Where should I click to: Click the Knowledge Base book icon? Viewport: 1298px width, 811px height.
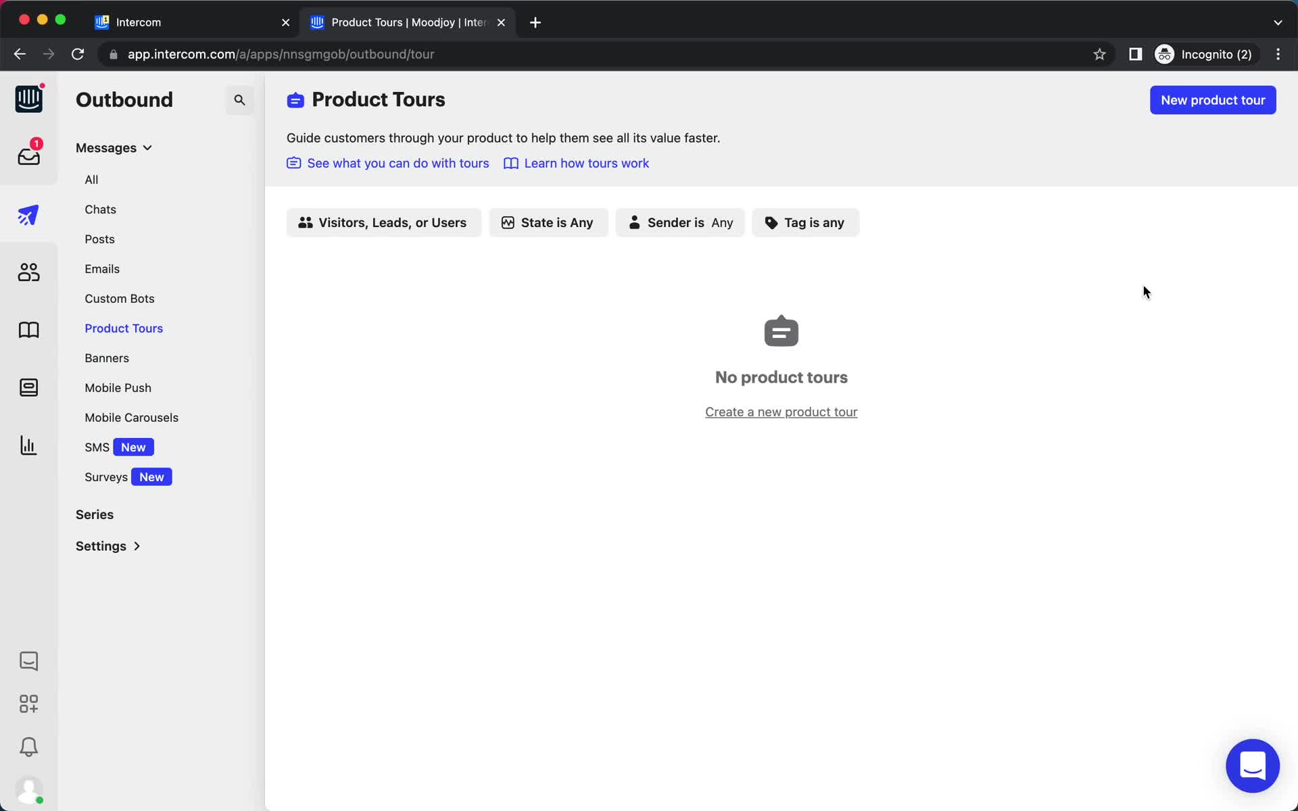click(x=28, y=330)
